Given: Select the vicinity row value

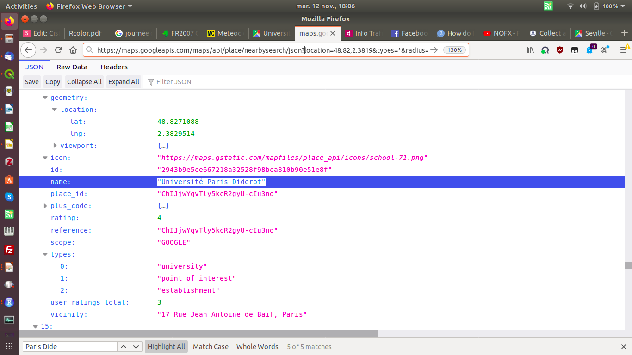Looking at the screenshot, I should click(x=232, y=314).
